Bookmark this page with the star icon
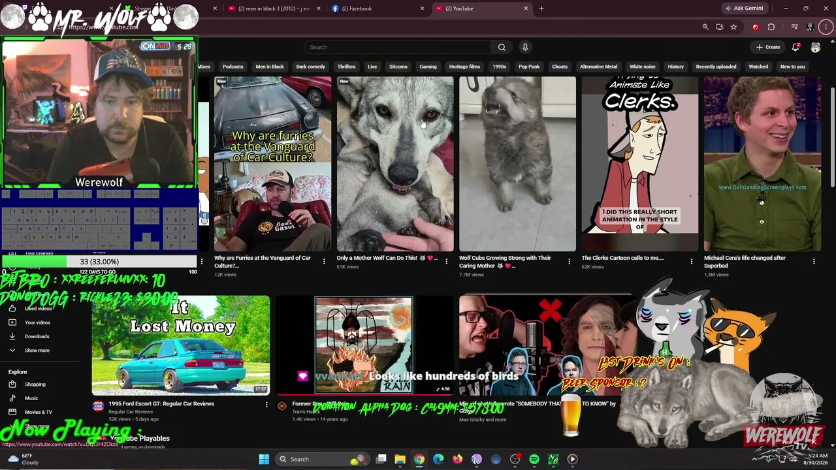Image resolution: width=836 pixels, height=470 pixels. point(733,27)
